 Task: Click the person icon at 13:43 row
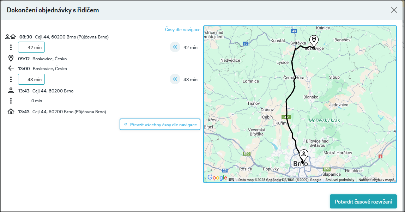(x=11, y=91)
